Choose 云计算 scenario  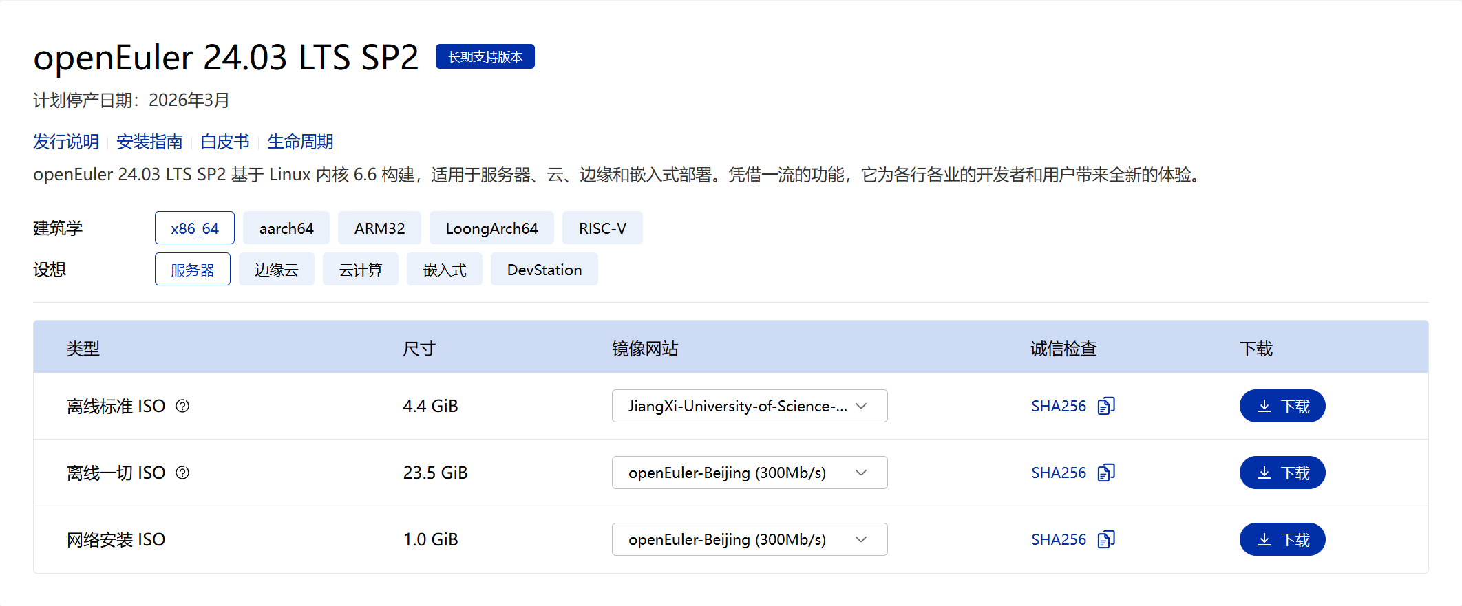point(361,269)
